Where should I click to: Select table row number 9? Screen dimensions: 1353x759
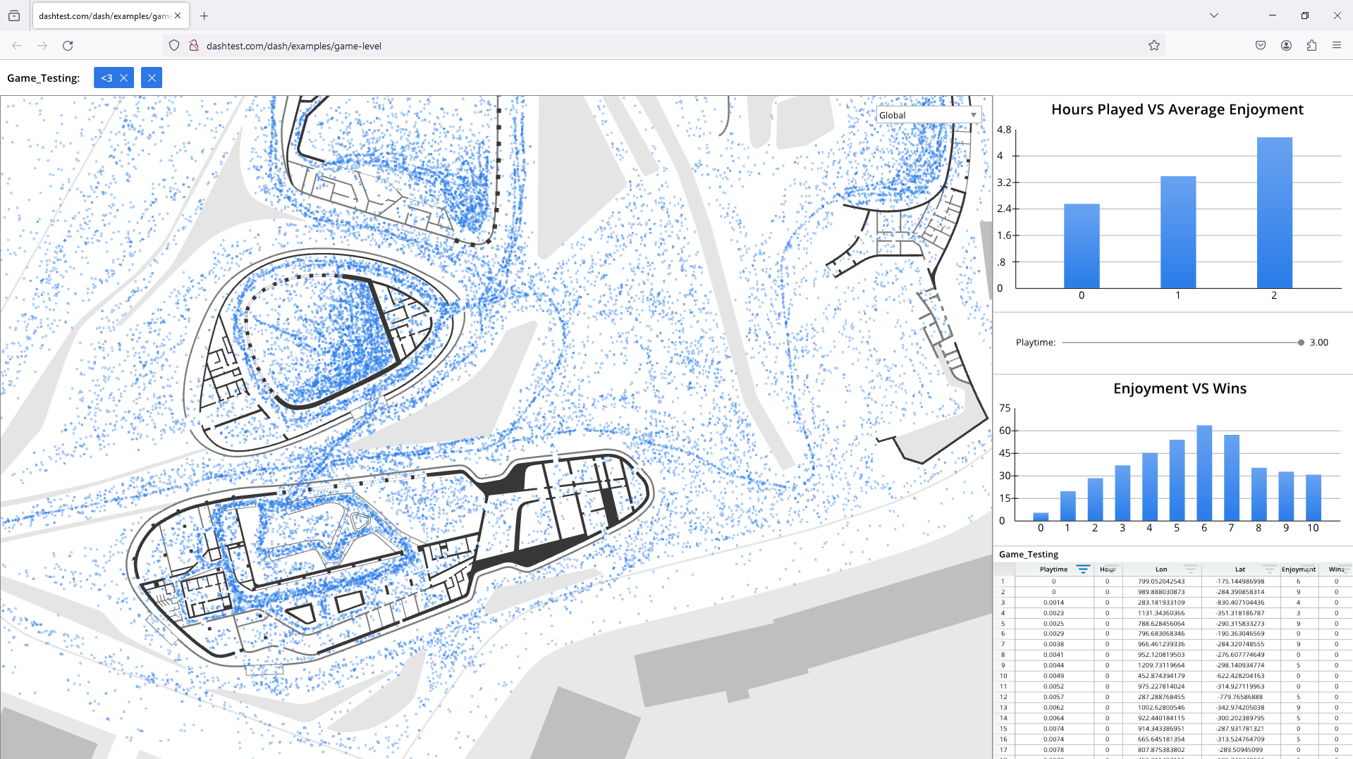tap(1003, 665)
